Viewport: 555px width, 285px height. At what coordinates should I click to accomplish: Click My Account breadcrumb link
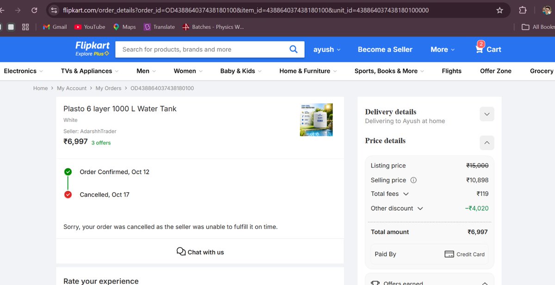tap(72, 88)
